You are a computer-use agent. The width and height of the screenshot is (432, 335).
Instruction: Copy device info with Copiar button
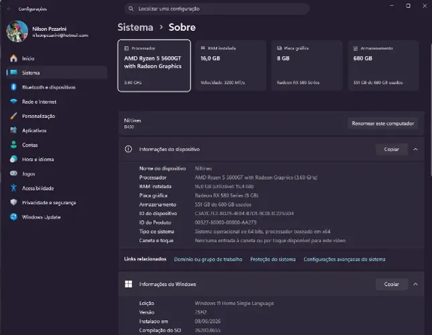click(x=392, y=149)
